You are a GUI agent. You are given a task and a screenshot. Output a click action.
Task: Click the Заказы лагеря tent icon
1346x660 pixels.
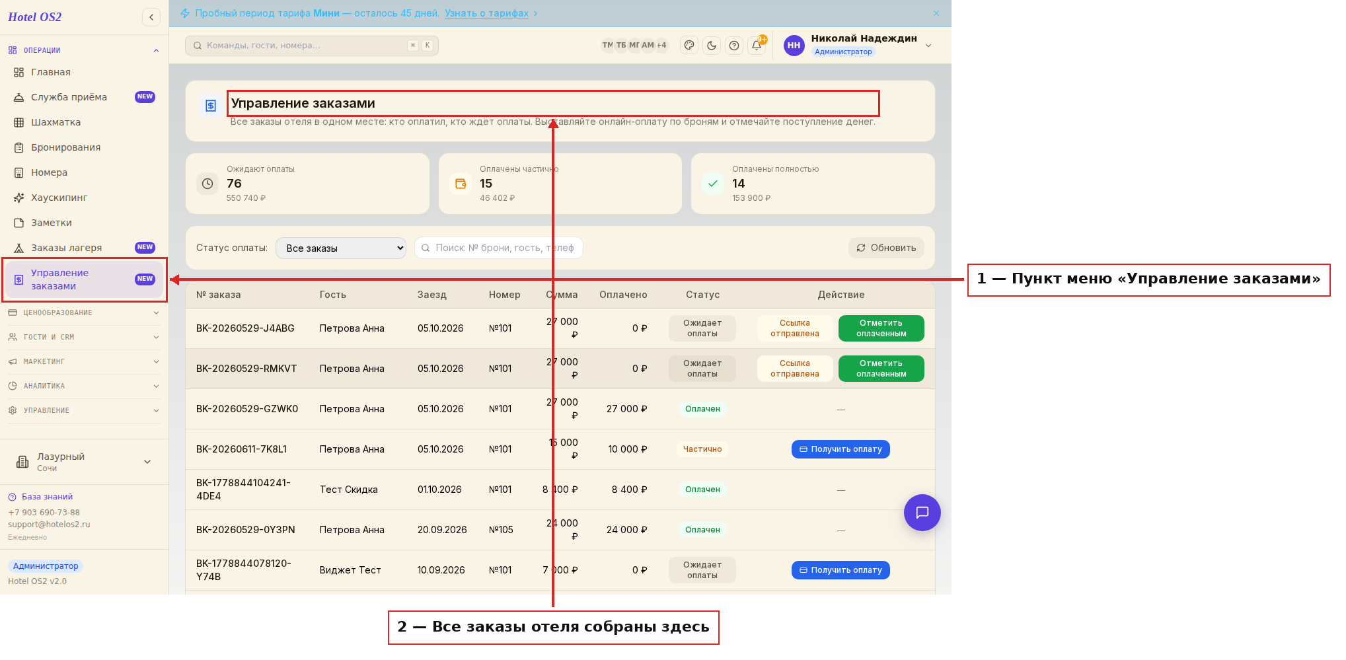[19, 248]
